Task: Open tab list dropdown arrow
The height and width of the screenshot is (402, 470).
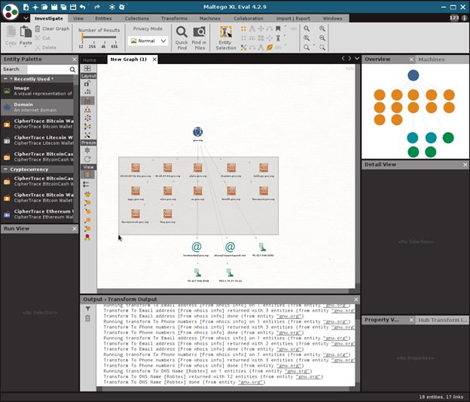Action: (x=357, y=58)
